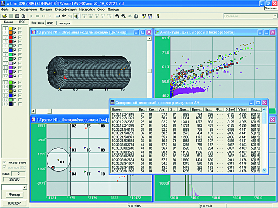Click the OSC record dot icon
Viewport: 278px width, 208px height.
pyautogui.click(x=97, y=16)
